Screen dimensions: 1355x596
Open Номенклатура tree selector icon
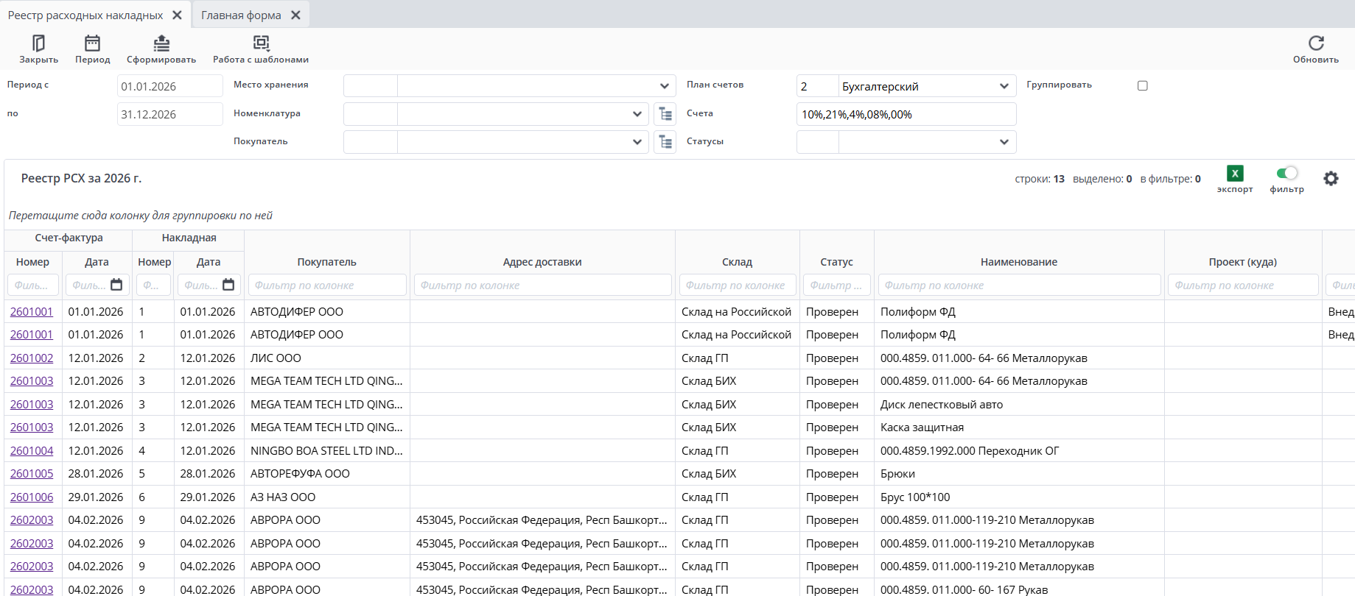665,114
